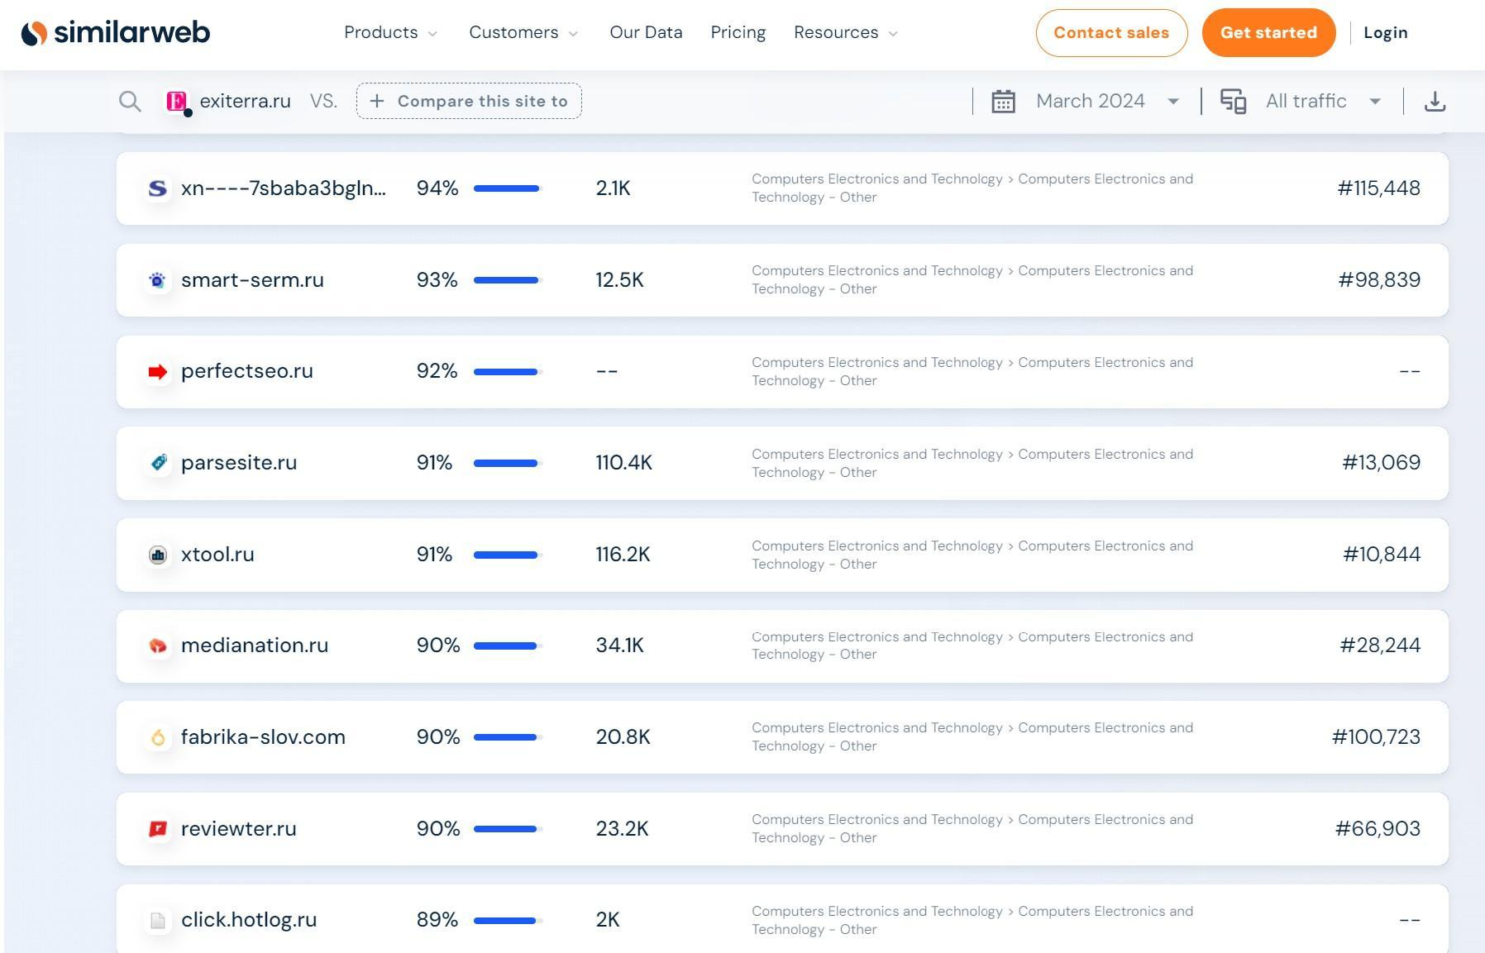This screenshot has width=1485, height=953.
Task: Click the medianation.ru favicon
Action: pyautogui.click(x=157, y=646)
